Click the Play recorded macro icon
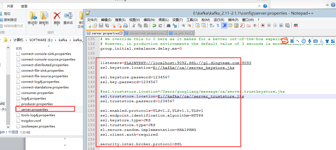This screenshot has height=150, width=336. pos(275,25)
